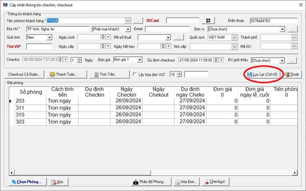Screen dimensions: 306x191
Task: Click the horizontal scrollbar thumb
Action: [82, 172]
